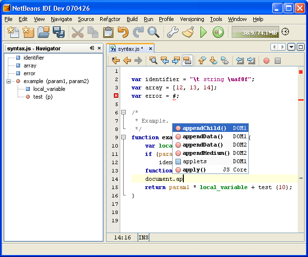The height and width of the screenshot is (257, 308).
Task: Click Stop Macro Recording gray square
Action: pyautogui.click(x=278, y=61)
